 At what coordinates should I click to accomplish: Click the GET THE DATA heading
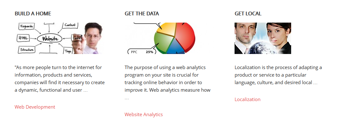click(141, 13)
